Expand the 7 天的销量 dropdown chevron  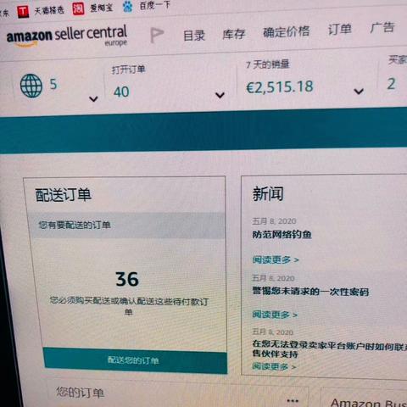point(359,92)
